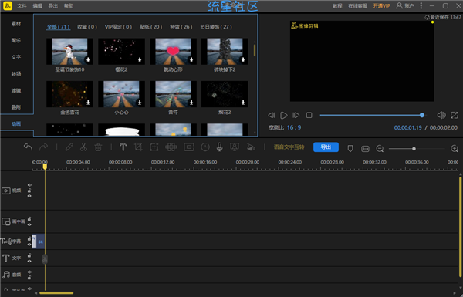
Task: Toggle visibility of the 文字 track
Action: click(x=29, y=261)
